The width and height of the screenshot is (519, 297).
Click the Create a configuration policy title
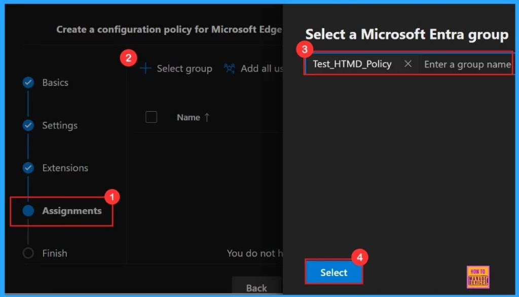point(169,29)
